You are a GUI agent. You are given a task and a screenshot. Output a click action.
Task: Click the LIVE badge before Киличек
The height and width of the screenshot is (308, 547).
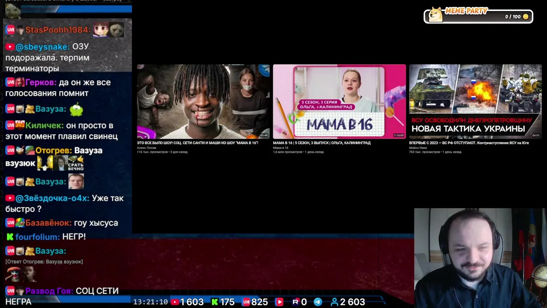coord(10,126)
